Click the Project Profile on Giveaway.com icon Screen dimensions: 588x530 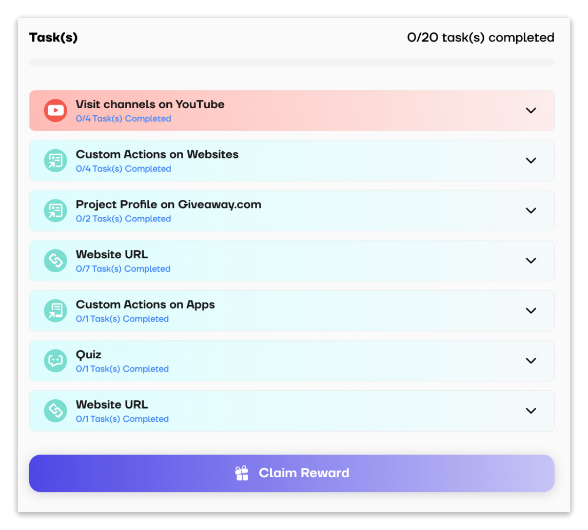click(x=55, y=211)
